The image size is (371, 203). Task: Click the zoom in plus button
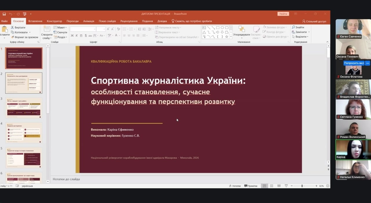tap(317, 186)
